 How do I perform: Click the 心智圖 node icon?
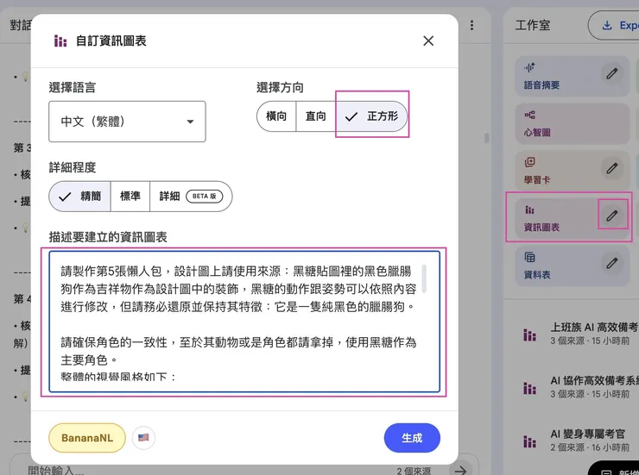[530, 115]
